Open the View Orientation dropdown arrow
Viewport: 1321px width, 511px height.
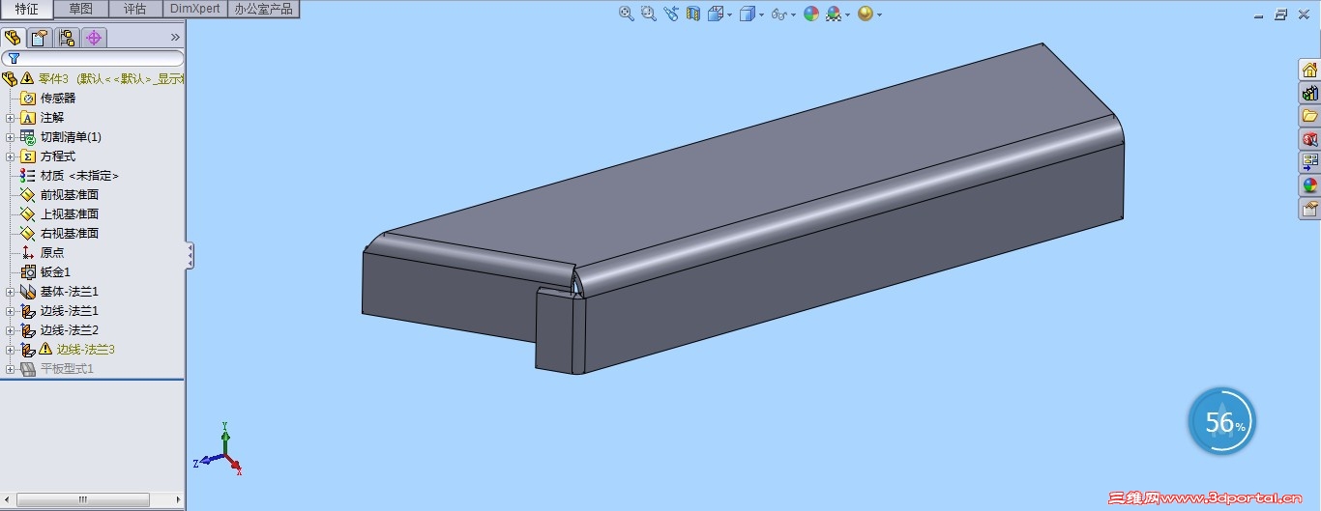pos(729,14)
